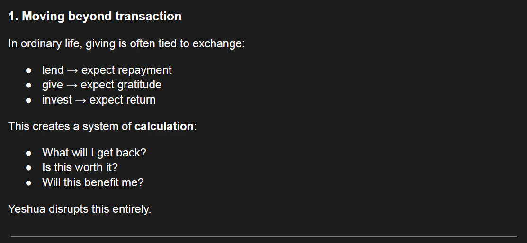527x243 pixels.
Task: Click the horizontal divider line at the bottom
Action: [263, 236]
